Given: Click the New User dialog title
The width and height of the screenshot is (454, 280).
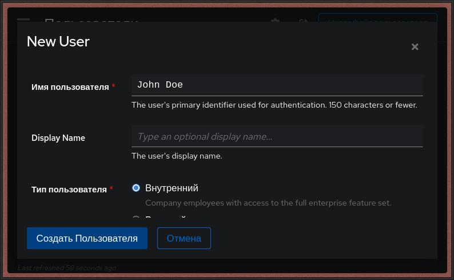Looking at the screenshot, I should [x=58, y=41].
